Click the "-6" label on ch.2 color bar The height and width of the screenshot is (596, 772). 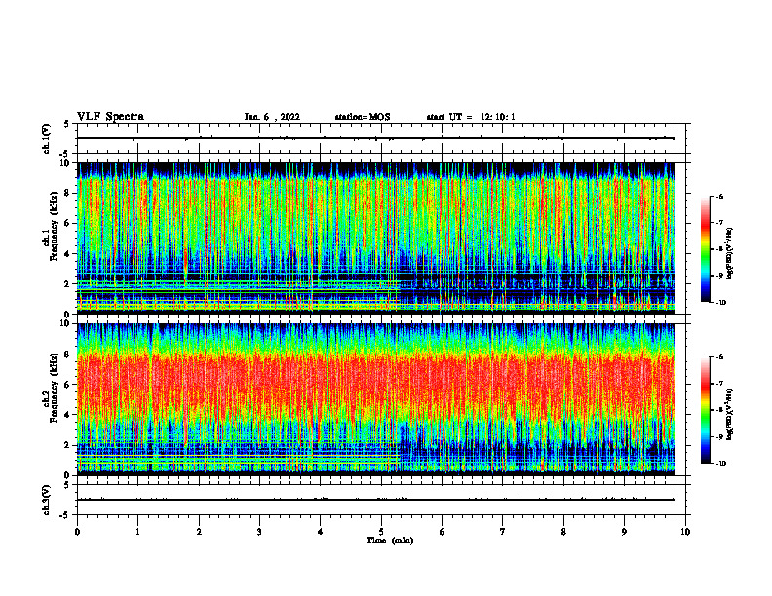coord(719,357)
